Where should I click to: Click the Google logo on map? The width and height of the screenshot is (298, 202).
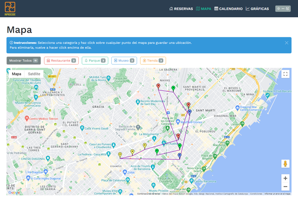coord(14,193)
